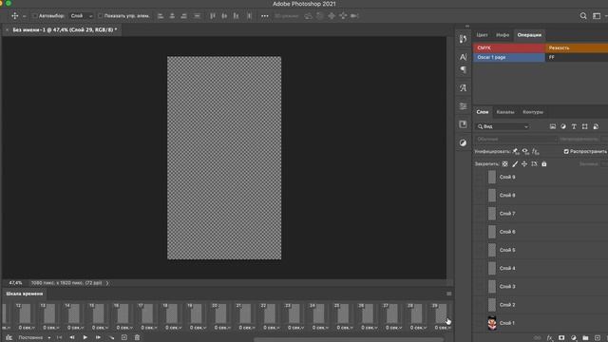Toggle visibility of Слой 9
The width and height of the screenshot is (608, 342).
coord(480,177)
